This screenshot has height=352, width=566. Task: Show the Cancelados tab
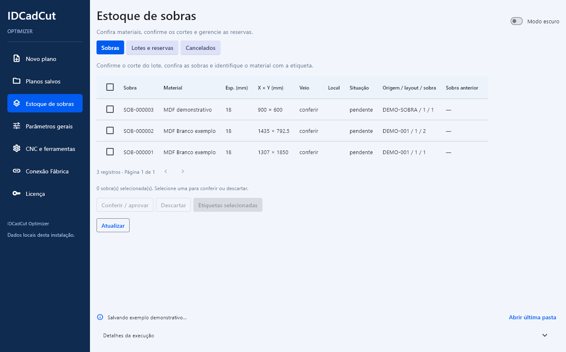coord(200,48)
